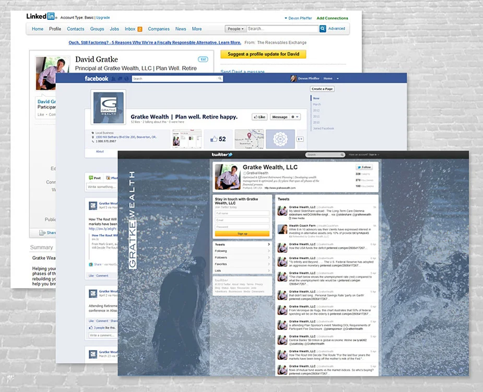This screenshot has height=392, width=483.
Task: Open the 'Ouch, Still Factoring?' ad link
Action: pos(155,42)
